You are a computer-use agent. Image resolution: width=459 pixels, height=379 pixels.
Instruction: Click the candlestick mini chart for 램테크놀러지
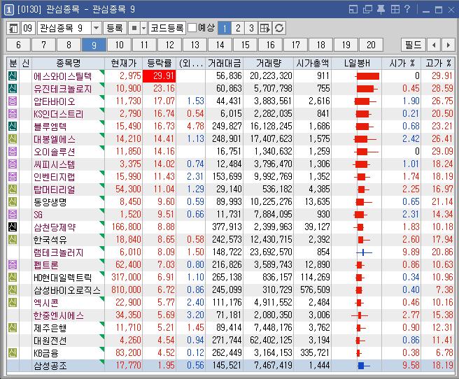click(364, 252)
